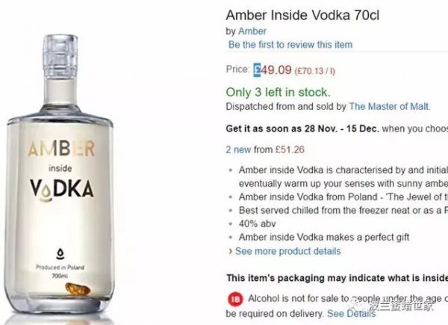The height and width of the screenshot is (325, 448).
Task: Click the Only 3 left in stock message
Action: tap(278, 93)
